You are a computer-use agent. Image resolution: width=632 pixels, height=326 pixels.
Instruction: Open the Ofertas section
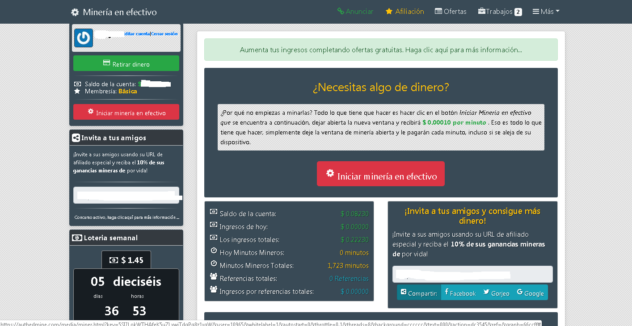coord(451,12)
